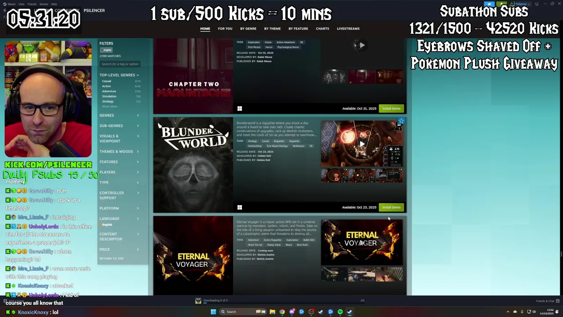This screenshot has height=317, width=563.
Task: Play the Blunderworld trailer video
Action: point(362,143)
